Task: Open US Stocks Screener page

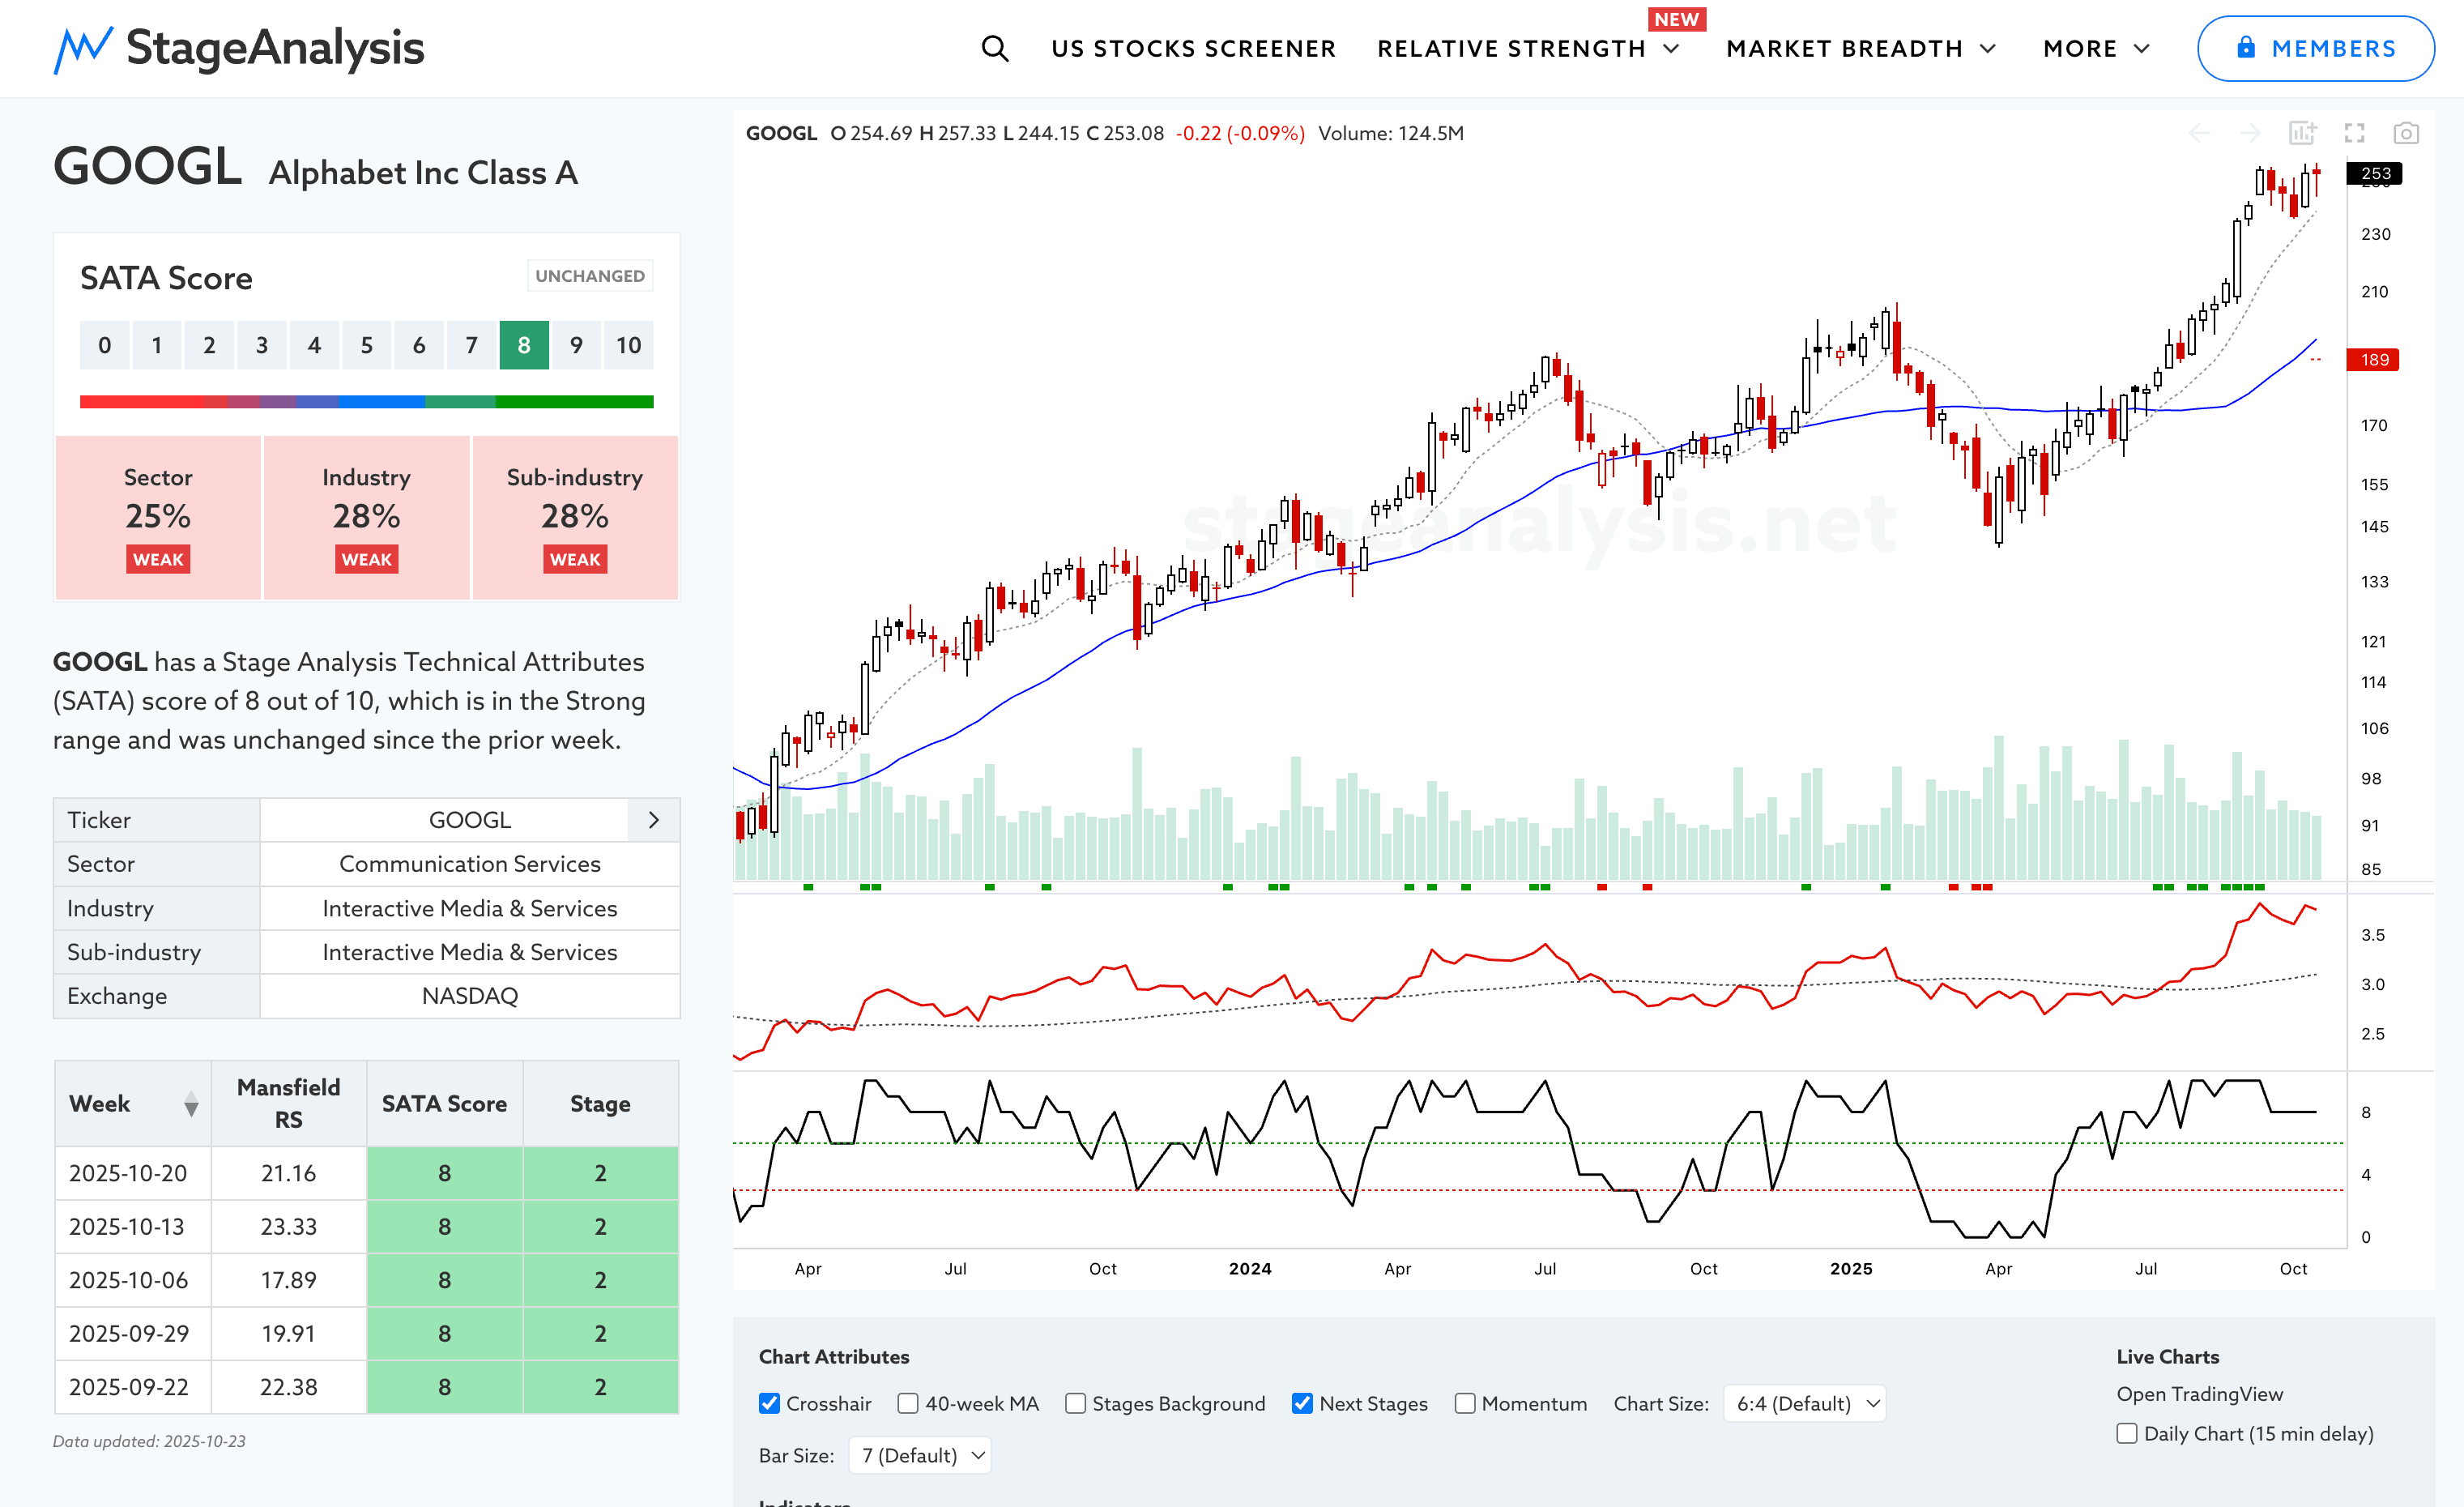Action: 1193,48
